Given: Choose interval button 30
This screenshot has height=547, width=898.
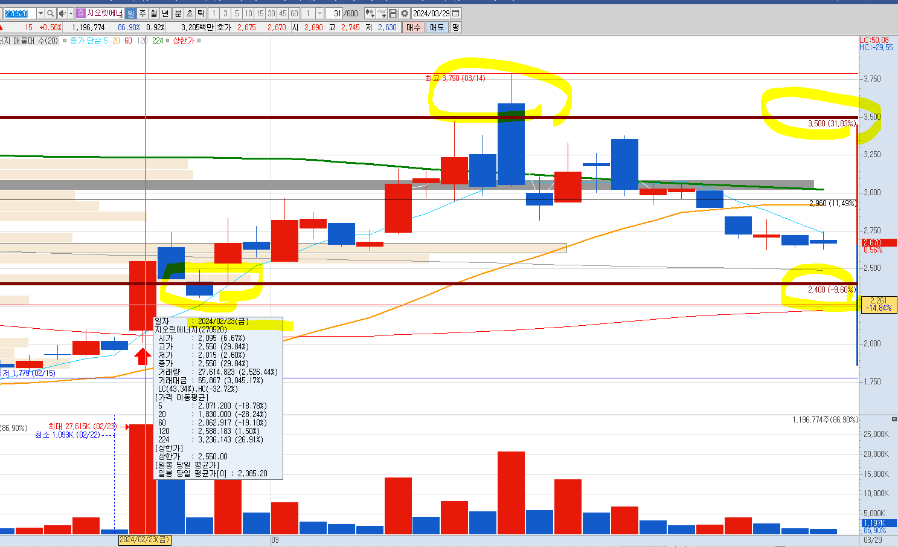Looking at the screenshot, I should 271,13.
